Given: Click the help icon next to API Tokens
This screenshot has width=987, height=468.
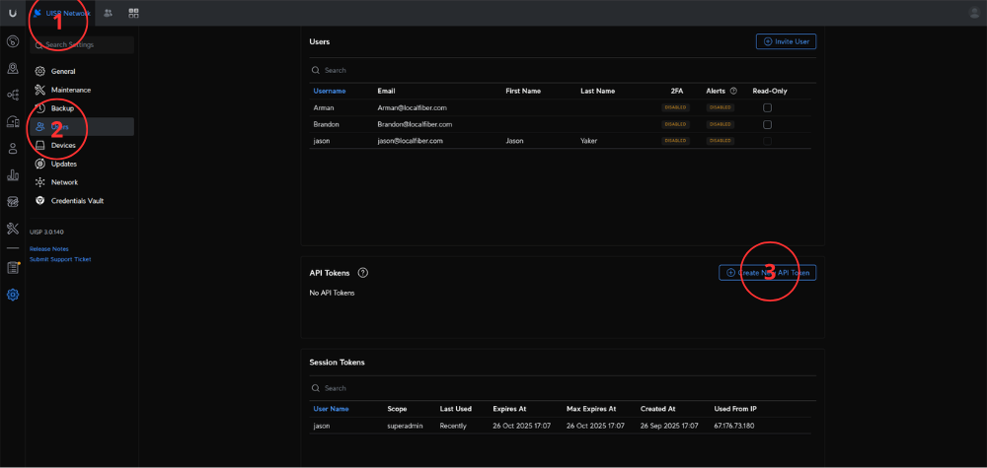Looking at the screenshot, I should (362, 273).
